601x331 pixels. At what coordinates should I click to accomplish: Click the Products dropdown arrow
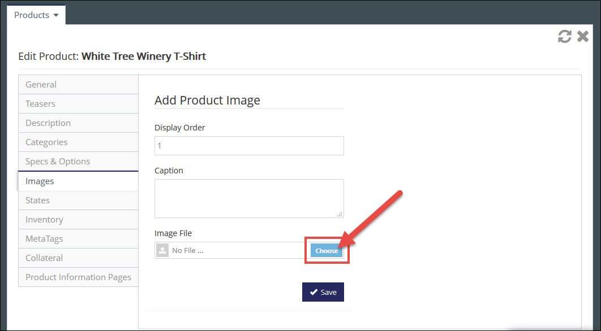pos(56,15)
